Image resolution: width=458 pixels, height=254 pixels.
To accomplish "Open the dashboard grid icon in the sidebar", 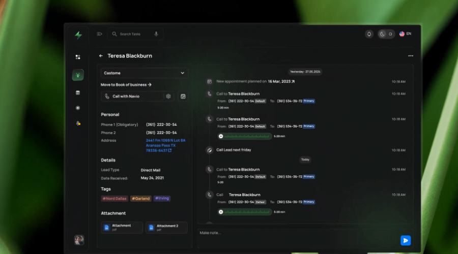I will (78, 57).
